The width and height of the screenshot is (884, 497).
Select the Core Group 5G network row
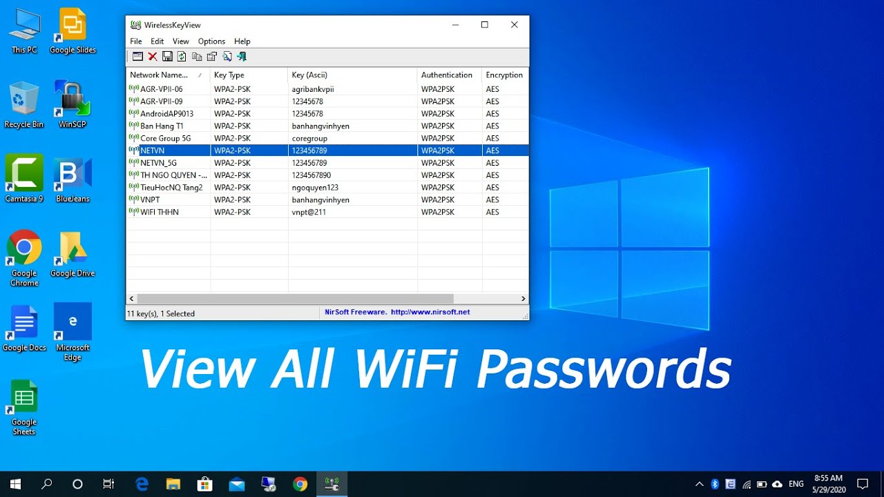coord(328,138)
